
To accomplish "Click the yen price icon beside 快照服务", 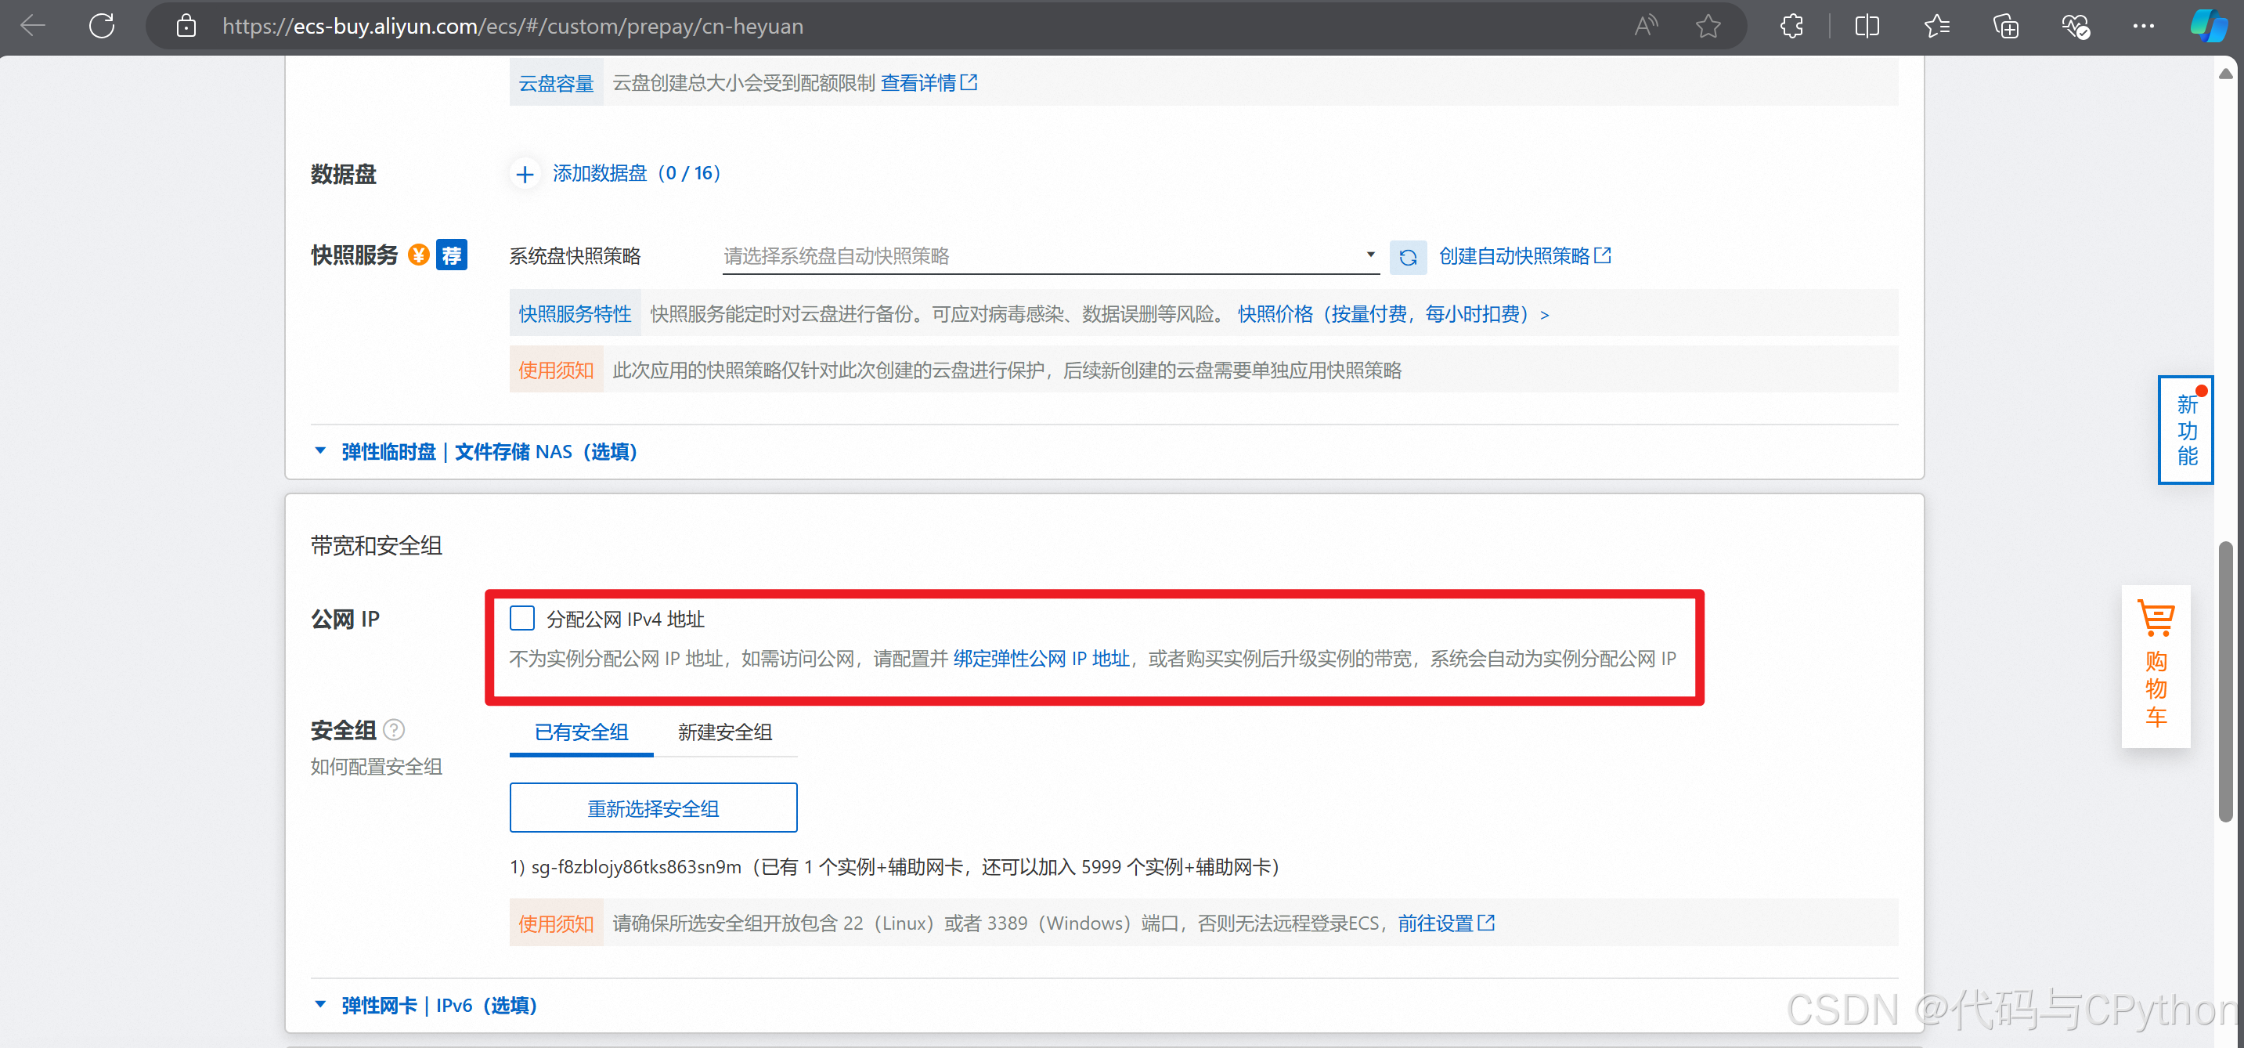I will click(419, 255).
